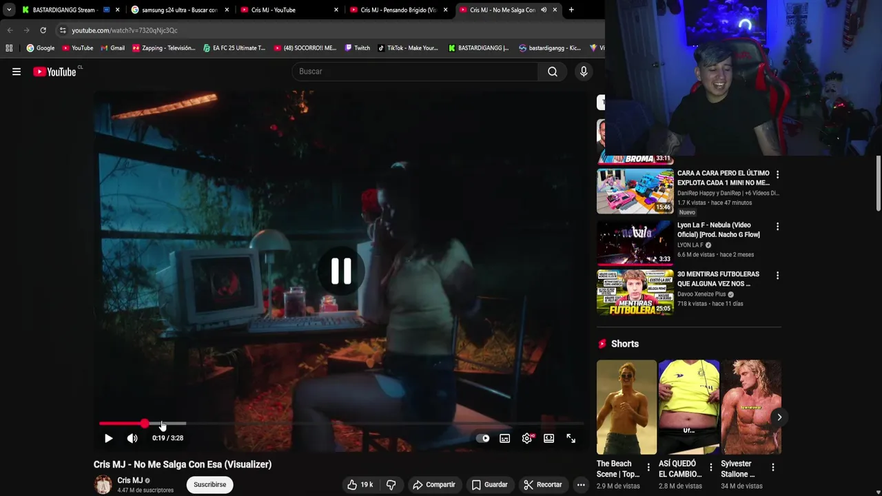Open Lyon La F - Nebula thumbnail
Screen dimensions: 882x496
635,243
